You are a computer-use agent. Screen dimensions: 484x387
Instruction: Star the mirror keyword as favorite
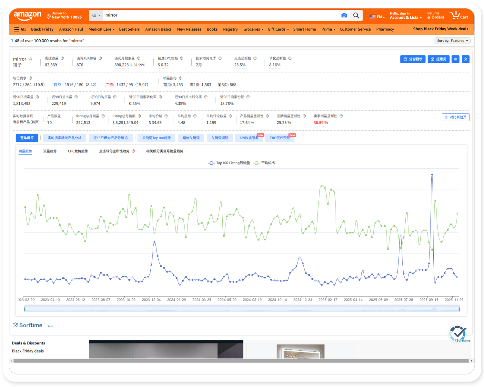(x=30, y=59)
